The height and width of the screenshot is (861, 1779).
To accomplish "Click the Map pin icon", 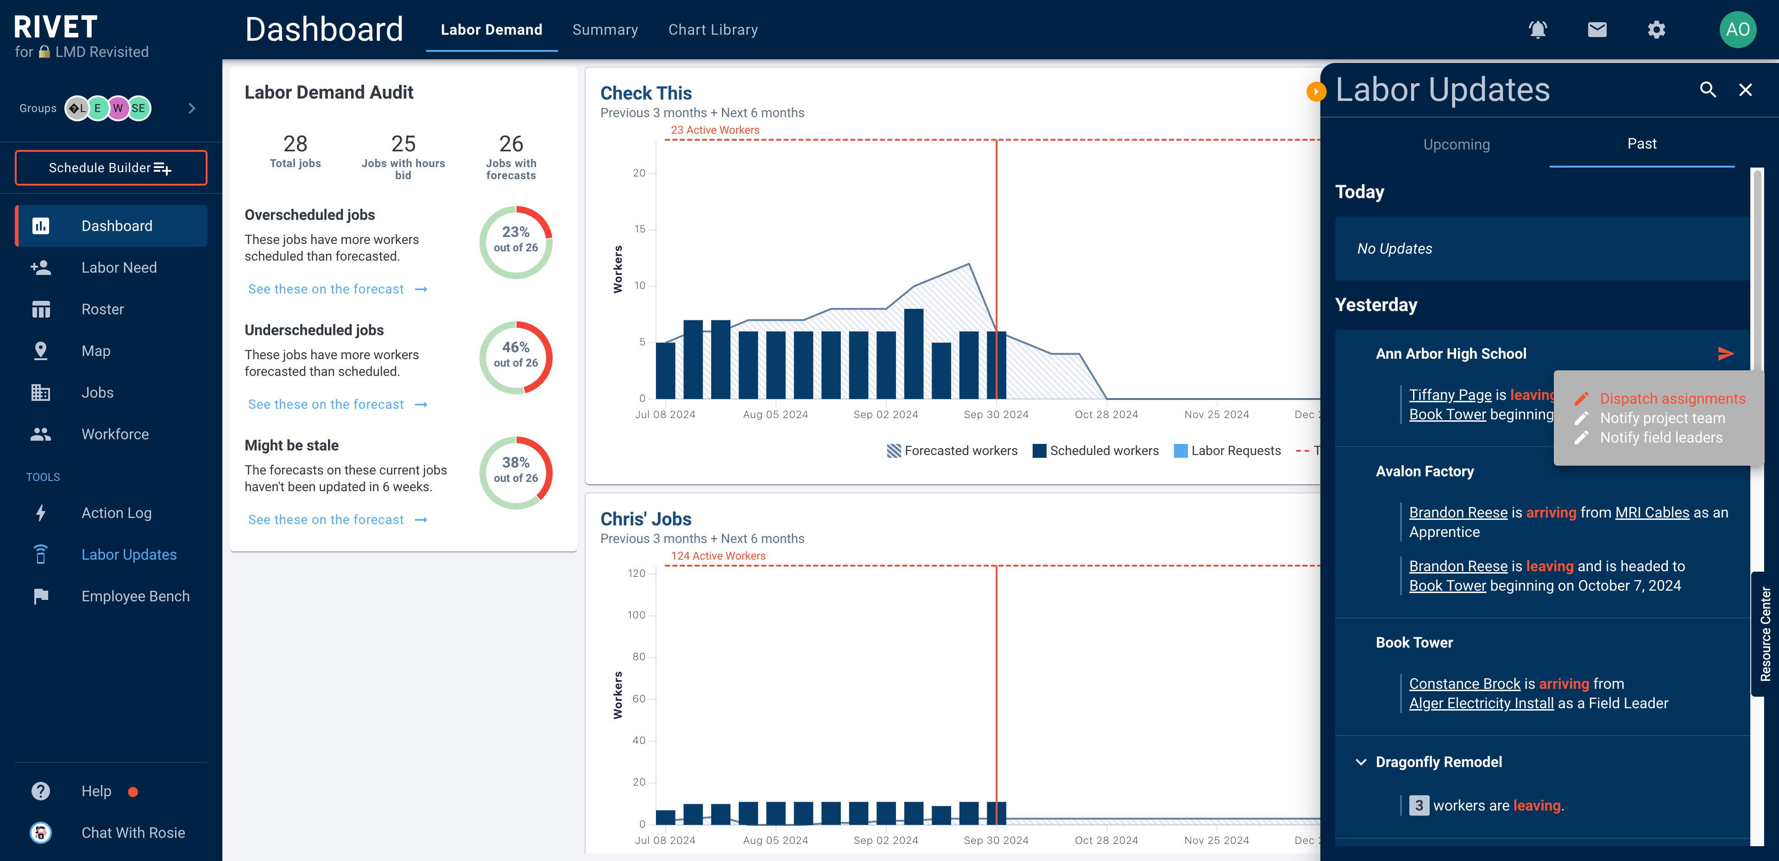I will coord(41,350).
